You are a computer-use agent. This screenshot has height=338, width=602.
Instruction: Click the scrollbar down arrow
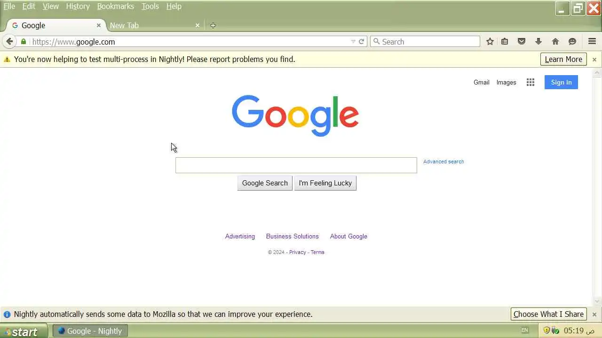(x=597, y=302)
